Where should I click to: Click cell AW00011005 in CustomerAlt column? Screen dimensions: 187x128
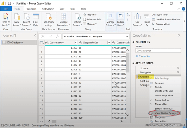pyautogui.click(x=119, y=70)
